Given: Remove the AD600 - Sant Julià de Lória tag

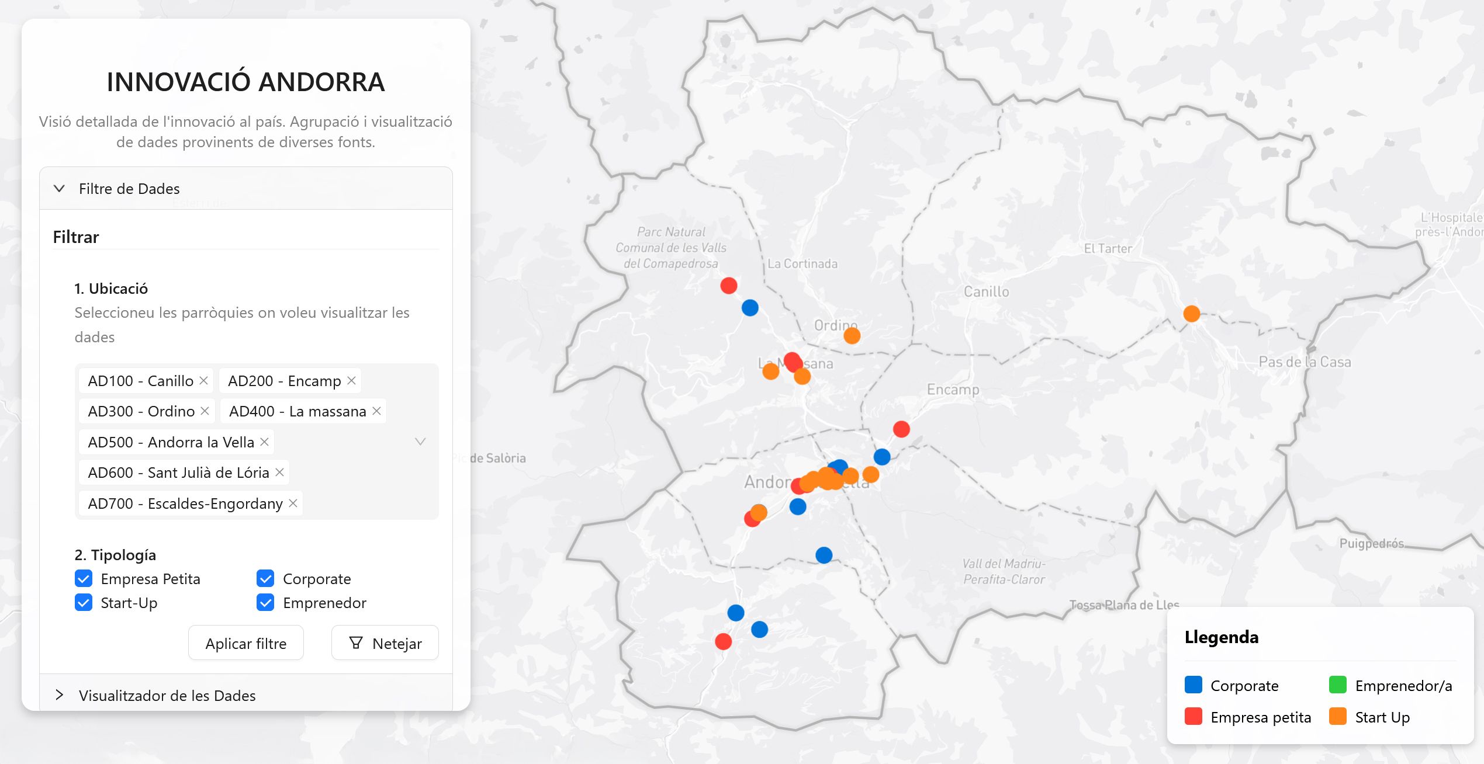Looking at the screenshot, I should click(x=279, y=473).
